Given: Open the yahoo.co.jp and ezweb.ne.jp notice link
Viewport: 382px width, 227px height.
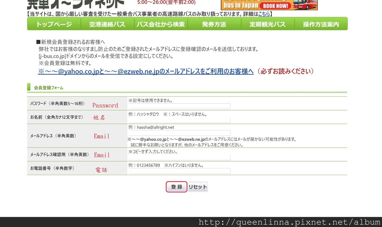Looking at the screenshot, I should pos(146,71).
